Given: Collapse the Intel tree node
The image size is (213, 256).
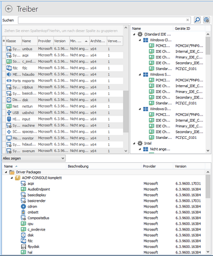Looking at the screenshot, I should point(134,144).
